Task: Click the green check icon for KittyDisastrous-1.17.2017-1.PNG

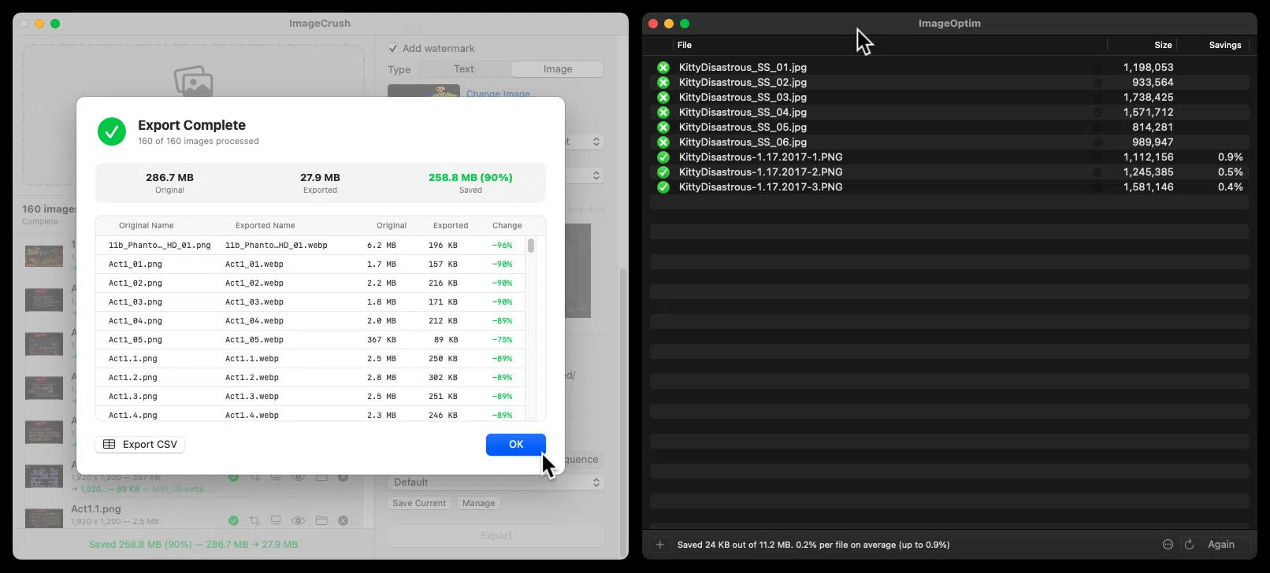Action: coord(663,157)
